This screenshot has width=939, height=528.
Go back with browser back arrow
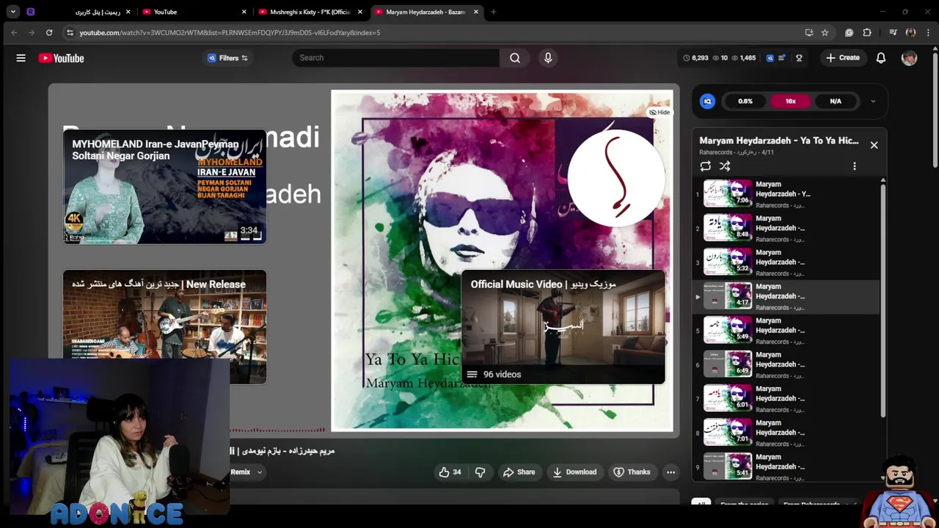(x=14, y=32)
